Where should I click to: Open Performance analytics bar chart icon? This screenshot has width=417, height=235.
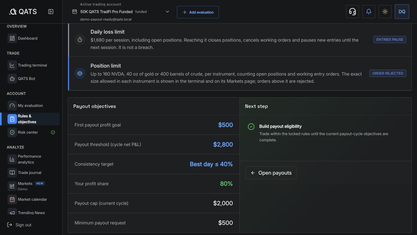12,159
